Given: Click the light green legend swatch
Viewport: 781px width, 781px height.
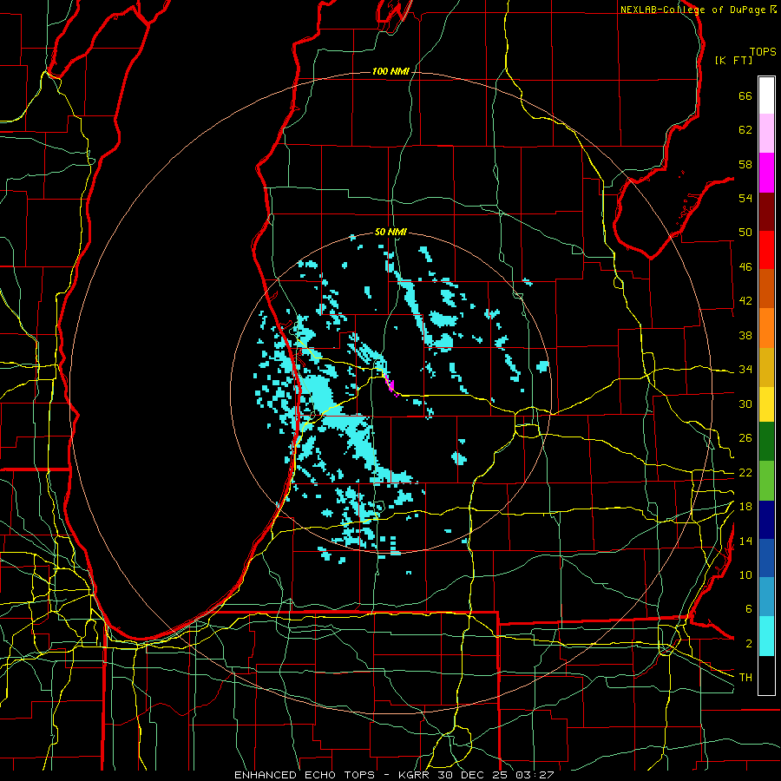Looking at the screenshot, I should coord(766,481).
